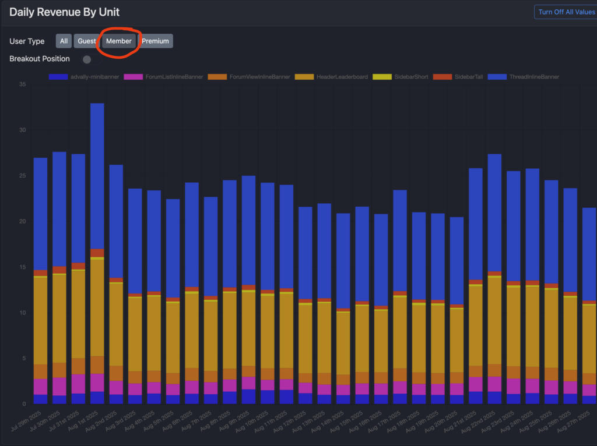Select the Guest user type filter

[x=87, y=41]
